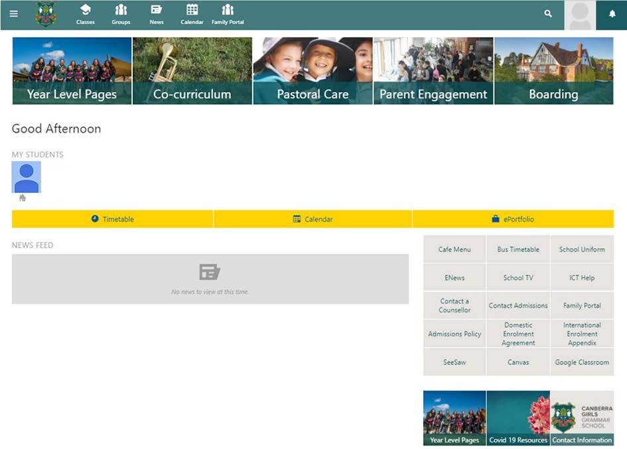The height and width of the screenshot is (449, 627).
Task: Open the Boarding banner tile
Action: 554,71
